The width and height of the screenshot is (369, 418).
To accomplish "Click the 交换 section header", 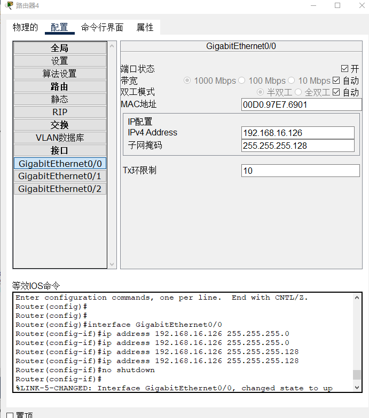I will click(60, 125).
